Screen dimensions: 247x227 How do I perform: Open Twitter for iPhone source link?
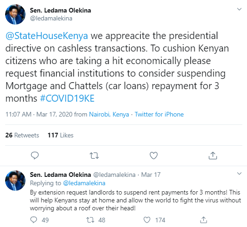[x=159, y=114]
